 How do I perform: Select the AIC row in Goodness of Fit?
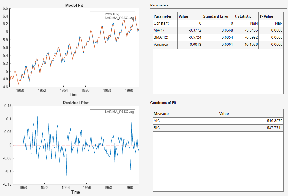click(x=185, y=121)
